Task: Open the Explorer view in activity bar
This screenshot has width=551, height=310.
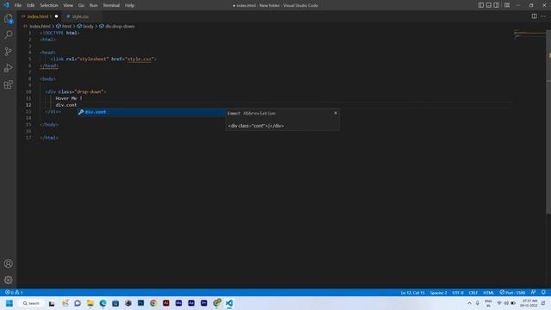Action: pyautogui.click(x=9, y=19)
